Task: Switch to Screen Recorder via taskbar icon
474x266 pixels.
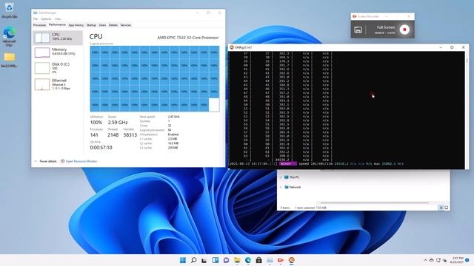Action: [281, 260]
